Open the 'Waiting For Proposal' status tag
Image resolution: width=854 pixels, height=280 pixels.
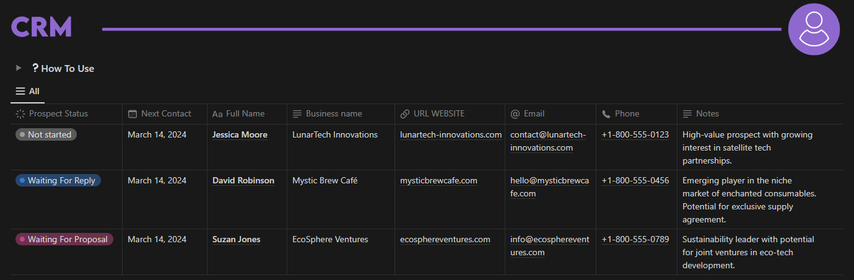click(64, 239)
